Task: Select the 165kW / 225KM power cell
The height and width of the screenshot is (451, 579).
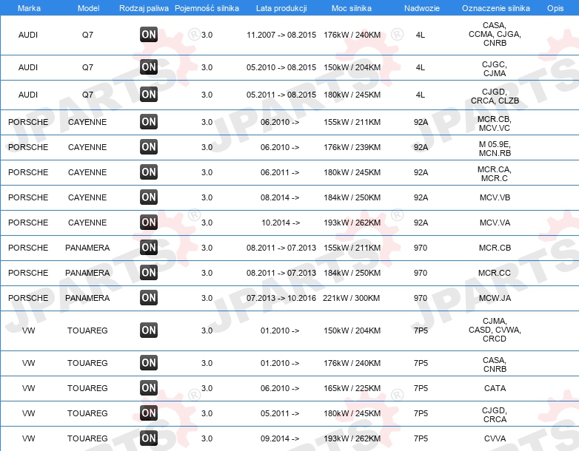Action: [x=352, y=388]
